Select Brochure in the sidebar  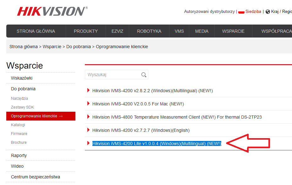click(19, 143)
